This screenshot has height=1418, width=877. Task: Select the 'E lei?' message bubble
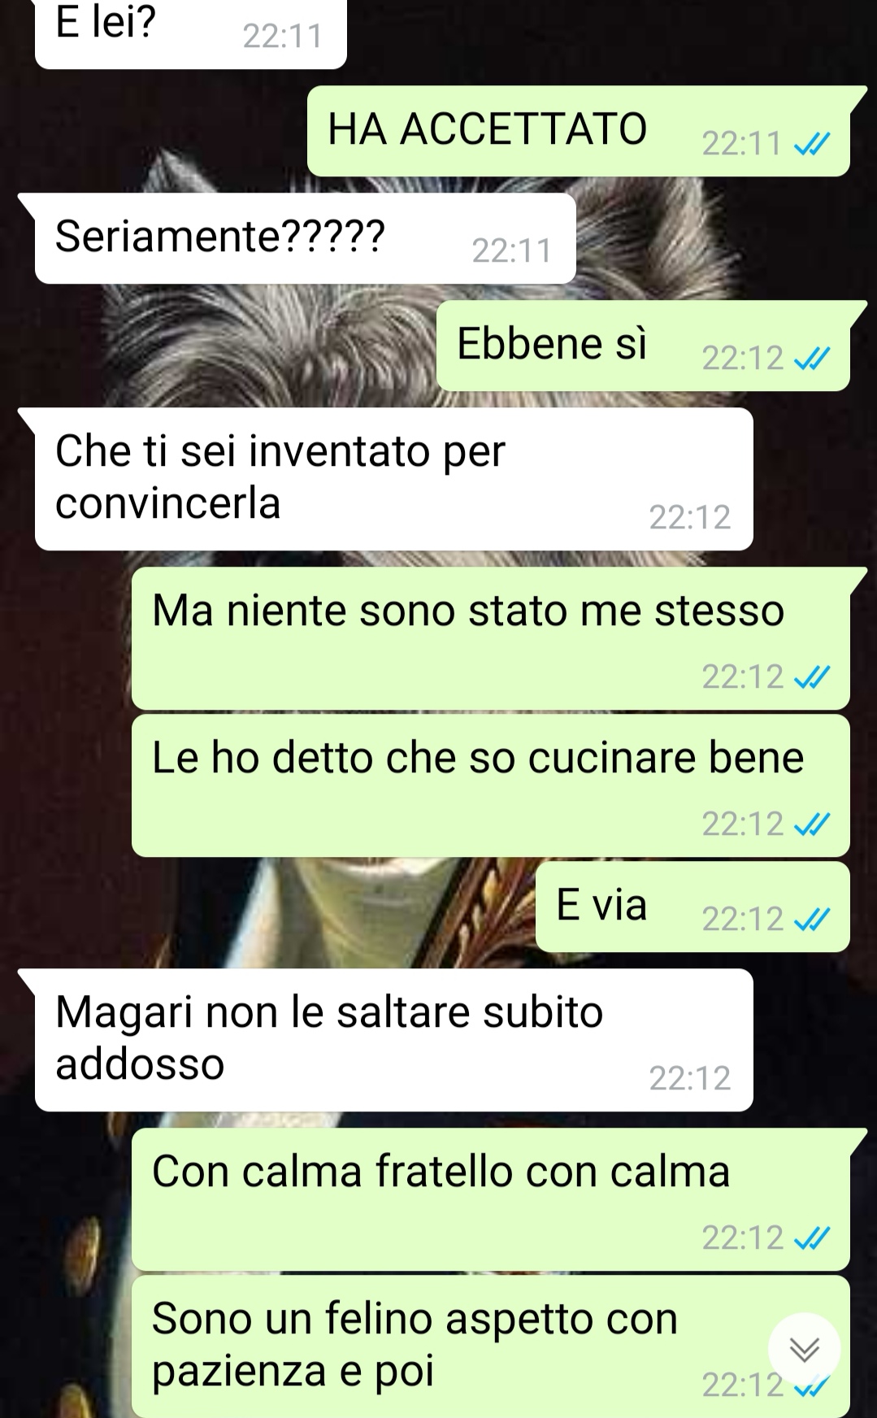coord(191,33)
